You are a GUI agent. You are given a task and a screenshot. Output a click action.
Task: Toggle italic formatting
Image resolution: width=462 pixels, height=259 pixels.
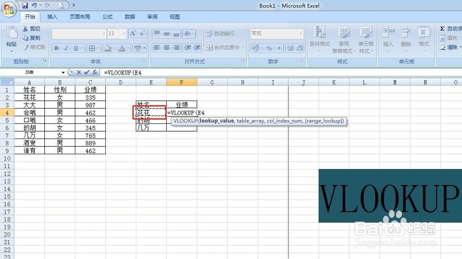66,48
